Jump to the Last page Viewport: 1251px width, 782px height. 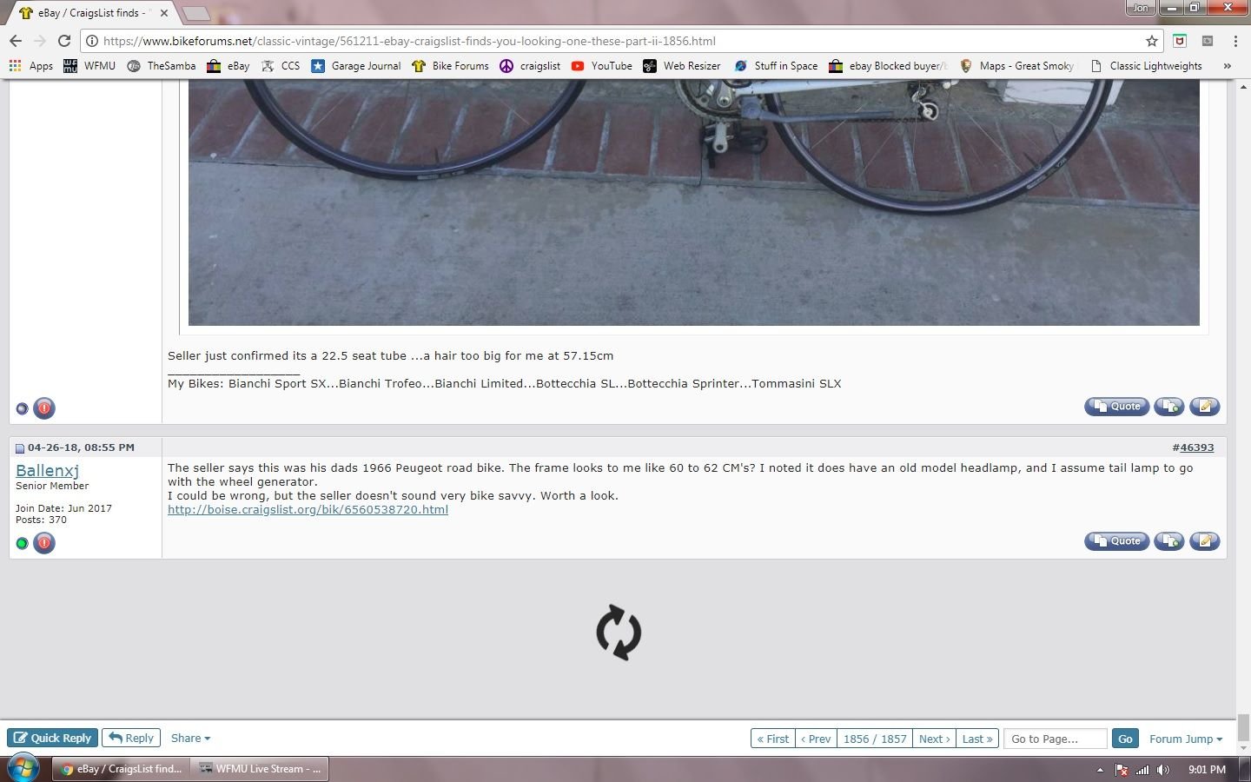[x=977, y=739]
